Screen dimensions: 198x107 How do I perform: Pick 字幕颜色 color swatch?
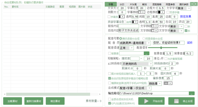click(141, 12)
